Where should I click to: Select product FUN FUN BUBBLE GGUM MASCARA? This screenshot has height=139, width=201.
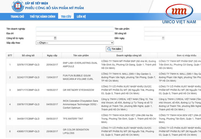tap(78, 77)
